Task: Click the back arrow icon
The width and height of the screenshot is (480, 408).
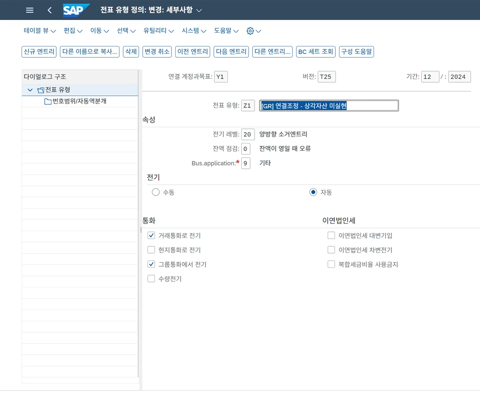Action: coord(50,10)
